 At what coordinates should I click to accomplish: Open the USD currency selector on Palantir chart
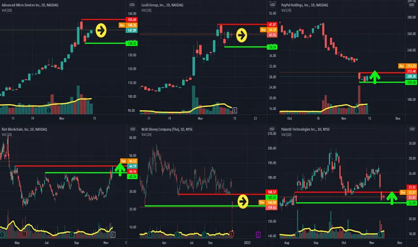coord(412,129)
